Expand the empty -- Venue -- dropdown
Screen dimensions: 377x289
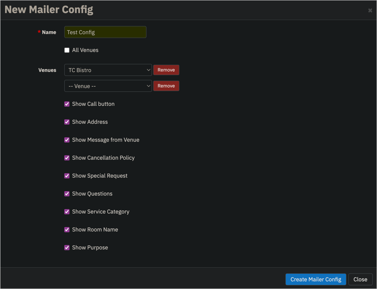point(108,86)
